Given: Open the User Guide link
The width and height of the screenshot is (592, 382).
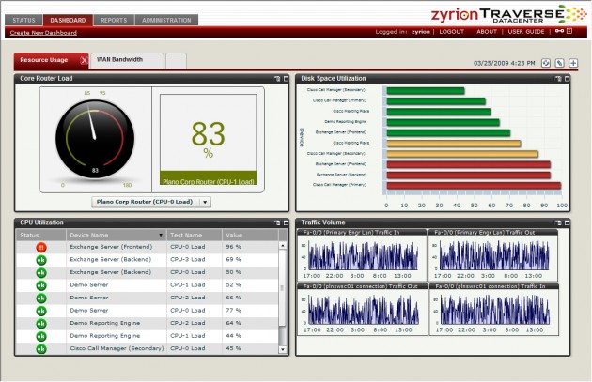Looking at the screenshot, I should click(x=526, y=32).
